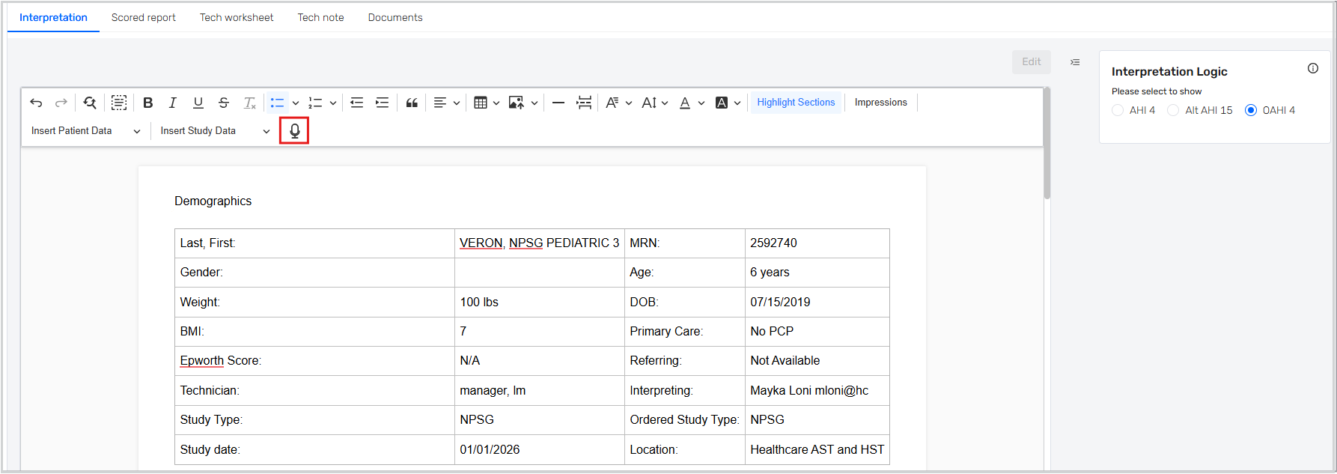This screenshot has width=1337, height=474.
Task: Click location Healthcare AST and HST
Action: tap(817, 450)
